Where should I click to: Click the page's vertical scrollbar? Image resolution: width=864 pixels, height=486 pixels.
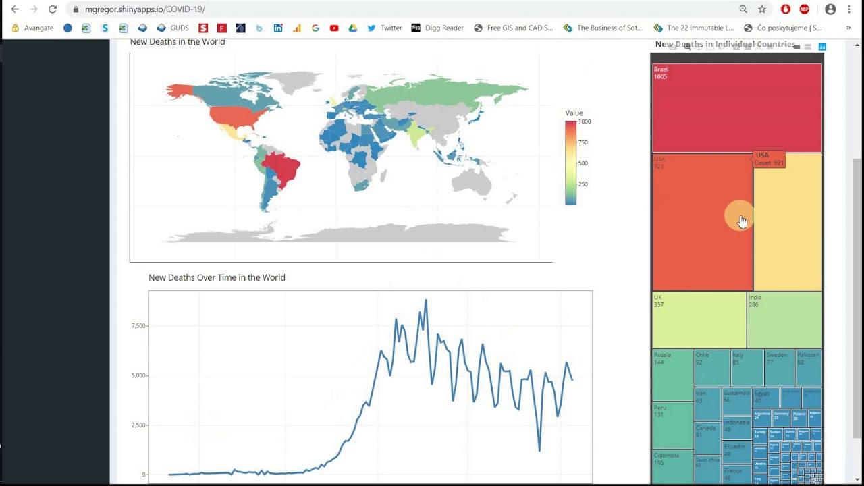point(858,297)
